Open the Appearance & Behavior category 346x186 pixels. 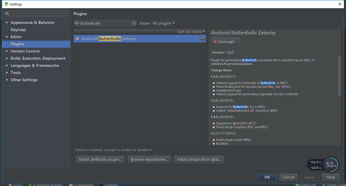click(33, 22)
